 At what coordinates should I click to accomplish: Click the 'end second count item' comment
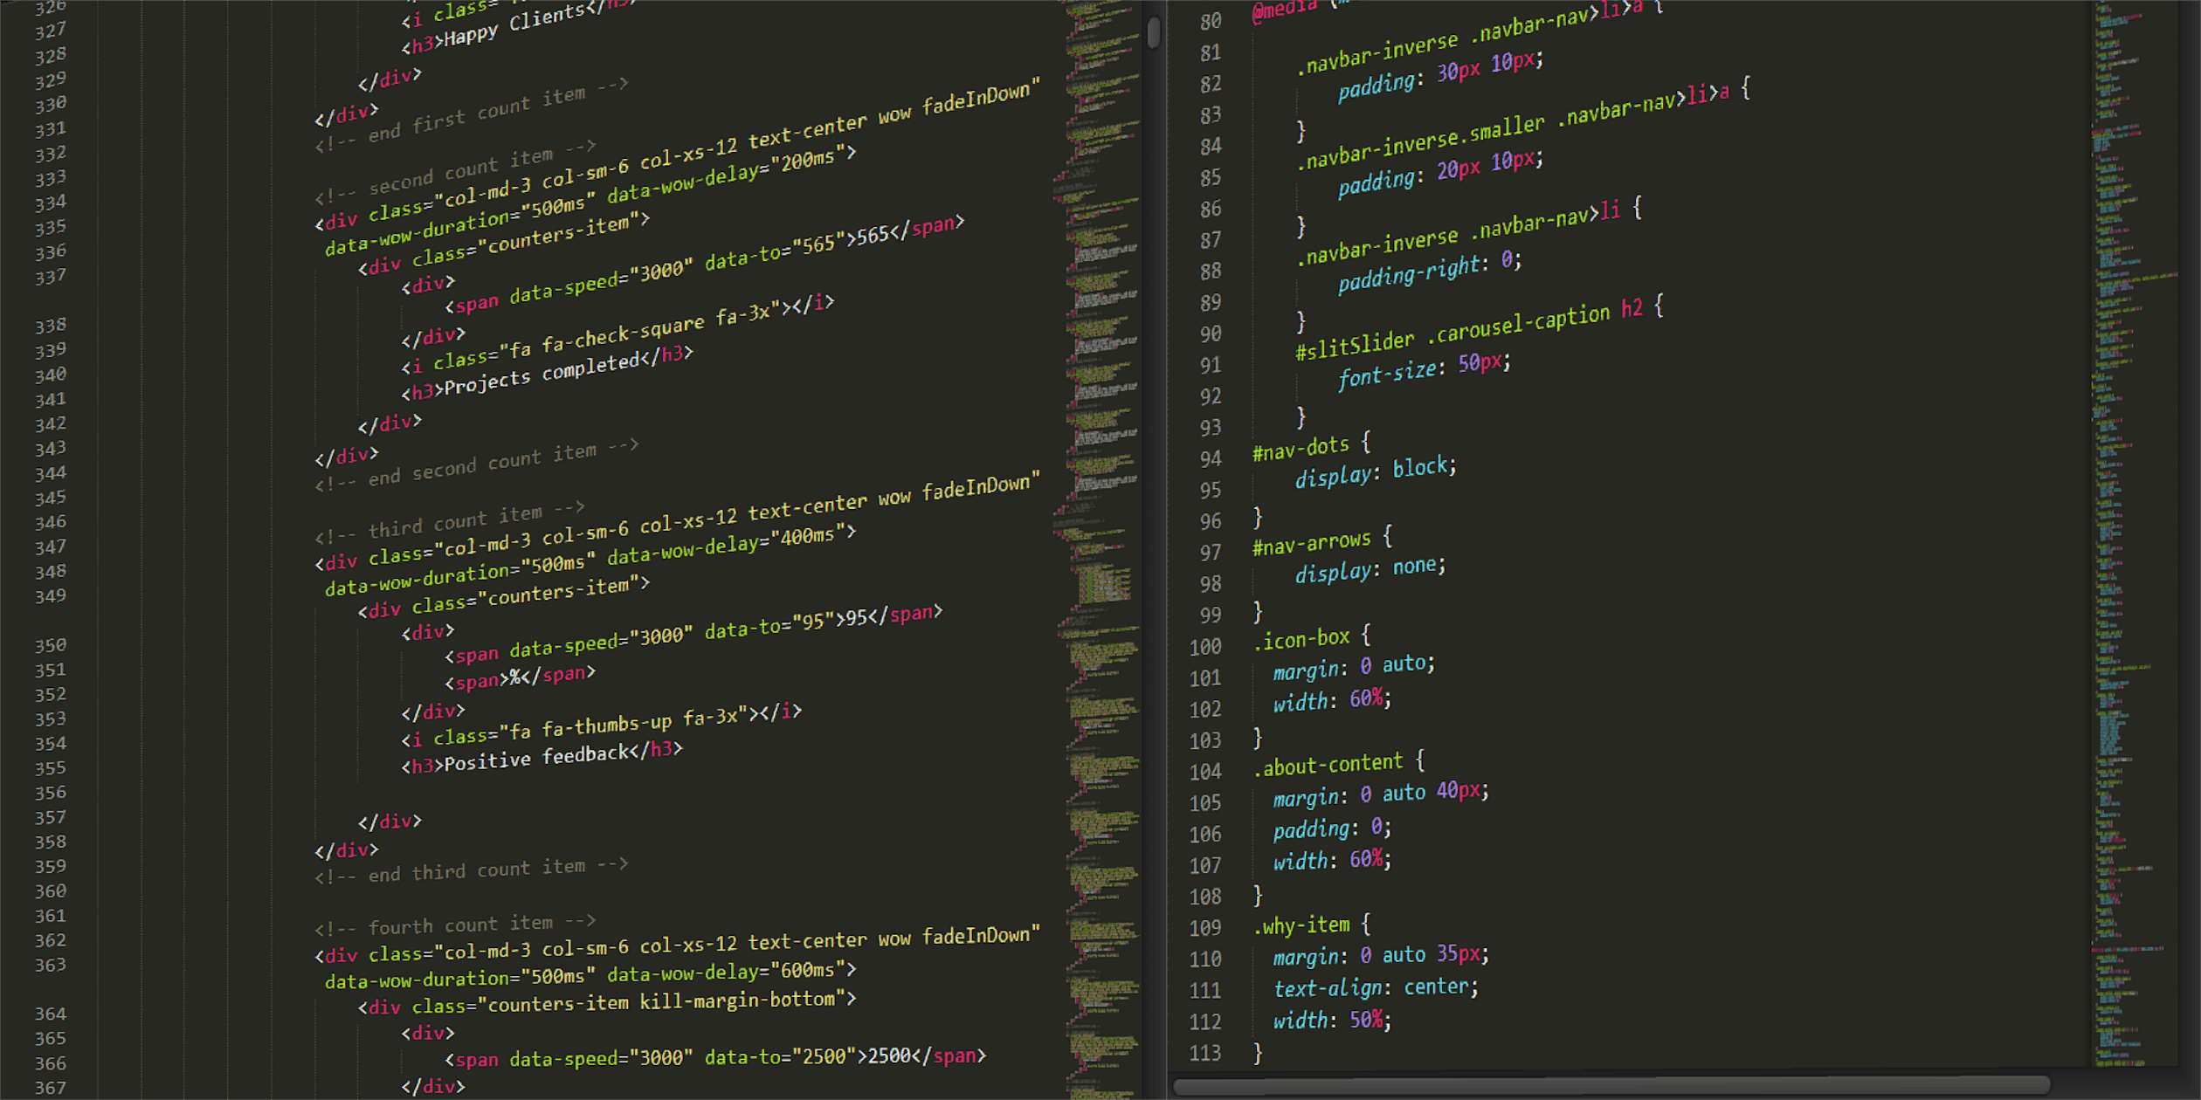click(x=477, y=465)
